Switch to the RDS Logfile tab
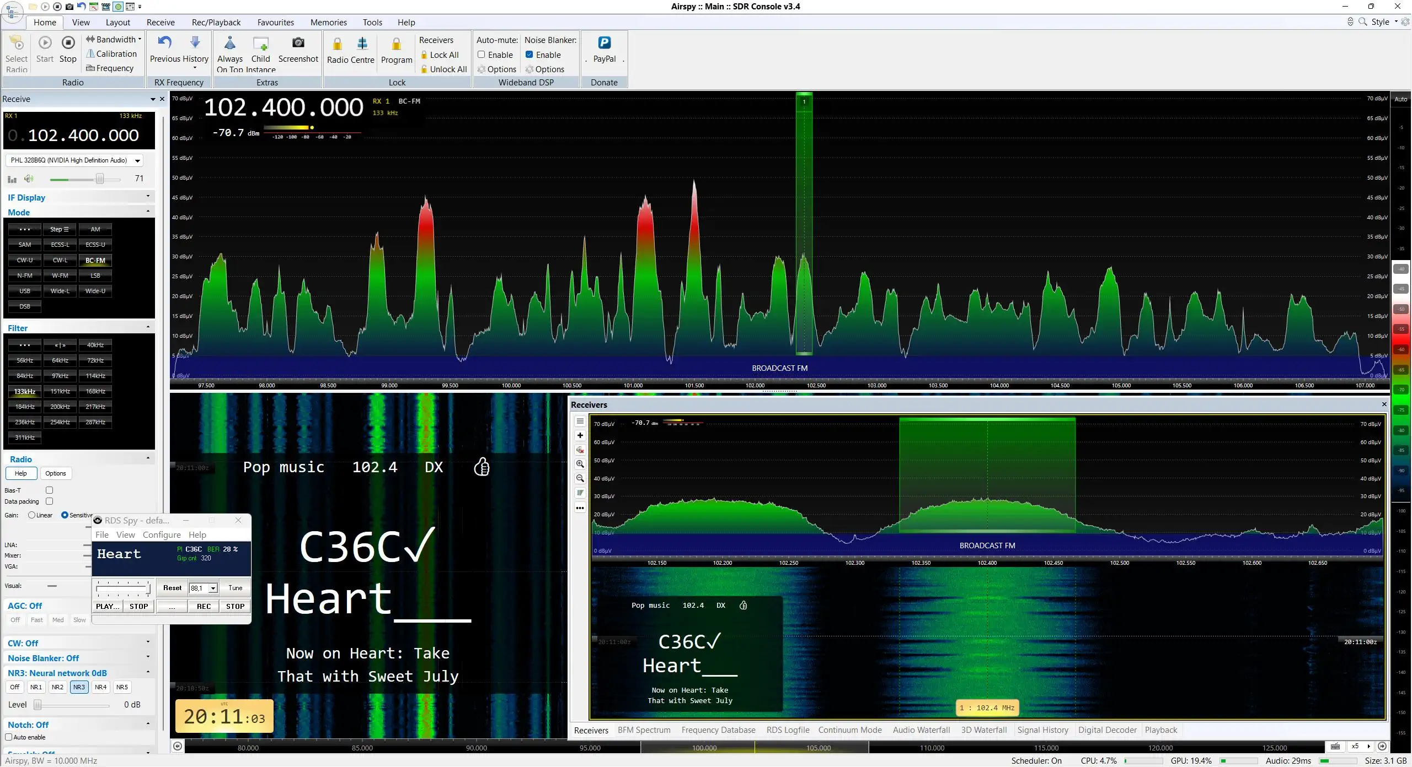The width and height of the screenshot is (1412, 767). (788, 730)
